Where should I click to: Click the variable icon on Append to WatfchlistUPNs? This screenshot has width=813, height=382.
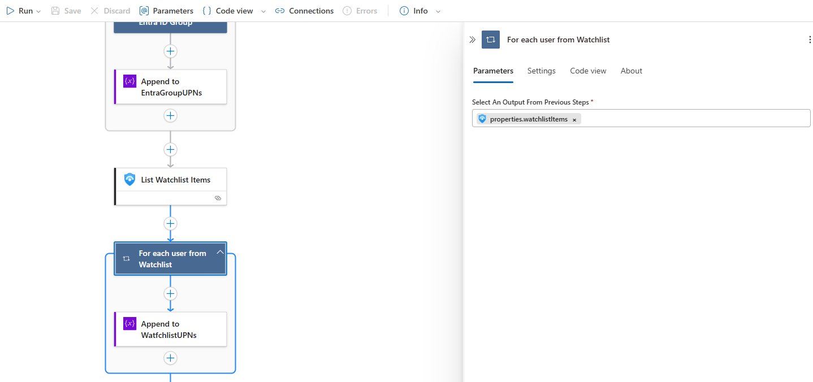pos(129,324)
